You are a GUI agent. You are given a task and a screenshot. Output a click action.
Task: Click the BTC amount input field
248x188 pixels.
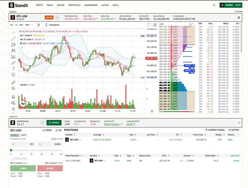(x=23, y=144)
